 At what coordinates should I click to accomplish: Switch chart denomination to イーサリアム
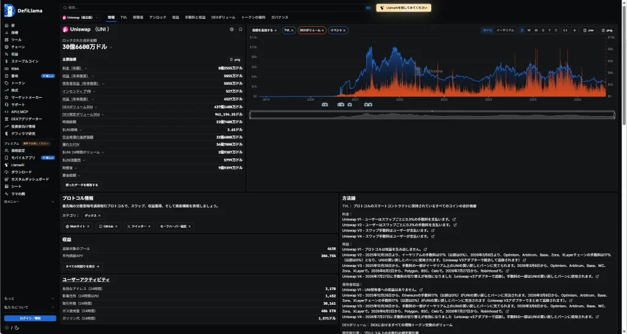tap(505, 31)
